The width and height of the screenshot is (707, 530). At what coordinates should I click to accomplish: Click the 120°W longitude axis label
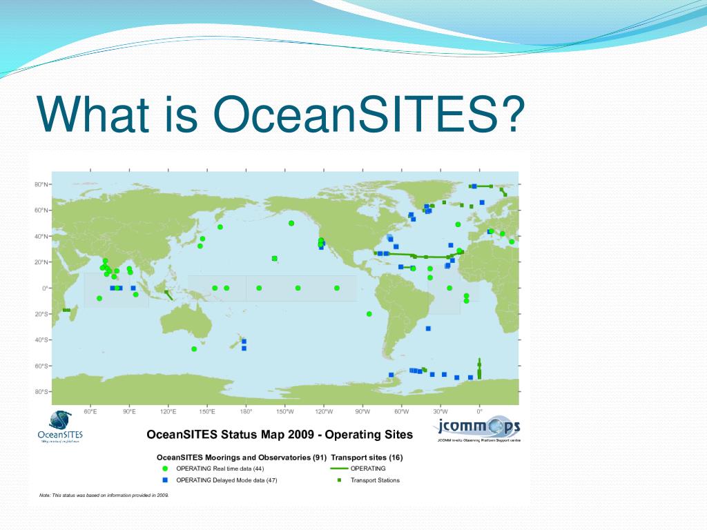(324, 411)
